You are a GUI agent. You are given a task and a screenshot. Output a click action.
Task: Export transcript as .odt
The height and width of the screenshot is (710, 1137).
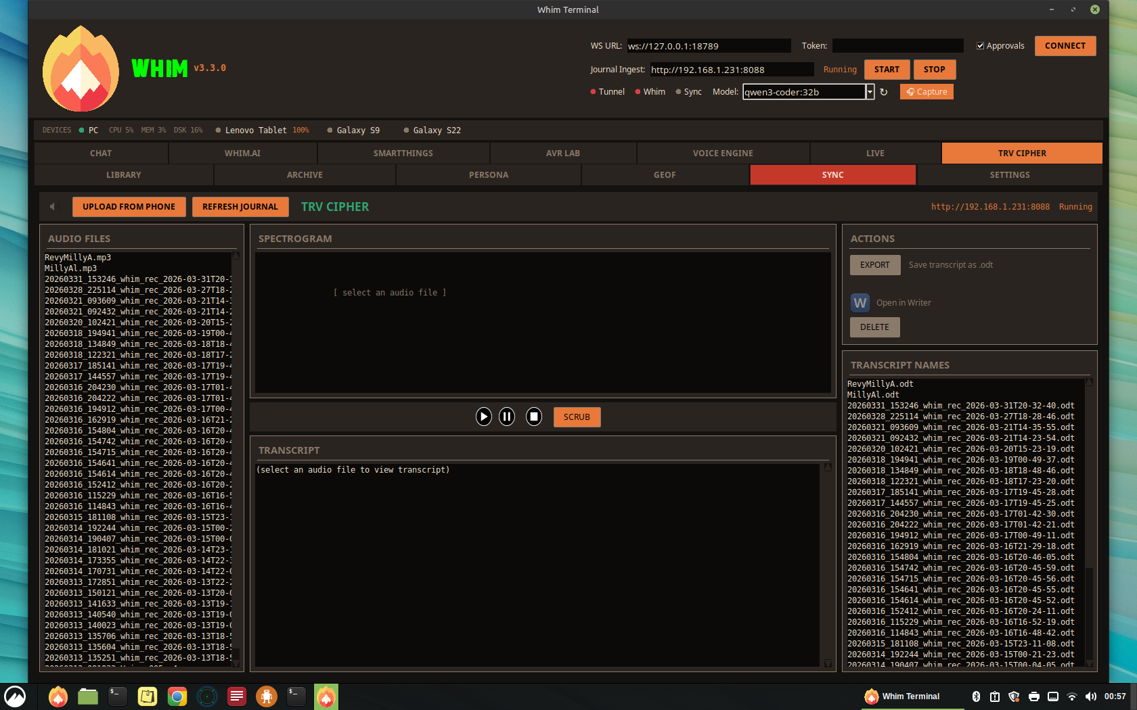click(x=874, y=264)
